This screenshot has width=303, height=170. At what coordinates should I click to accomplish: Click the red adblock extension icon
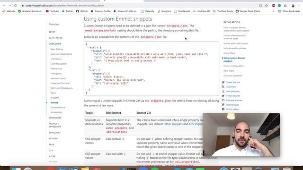(274, 6)
